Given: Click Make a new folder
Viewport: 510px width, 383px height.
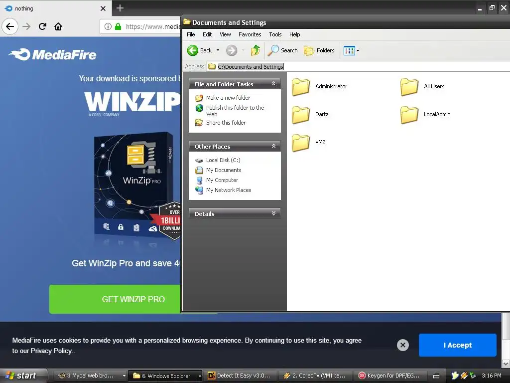Looking at the screenshot, I should (228, 98).
